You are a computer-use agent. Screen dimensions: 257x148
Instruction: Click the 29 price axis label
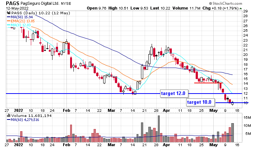245,11
